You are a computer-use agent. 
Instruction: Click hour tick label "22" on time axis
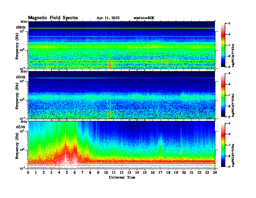199,172
